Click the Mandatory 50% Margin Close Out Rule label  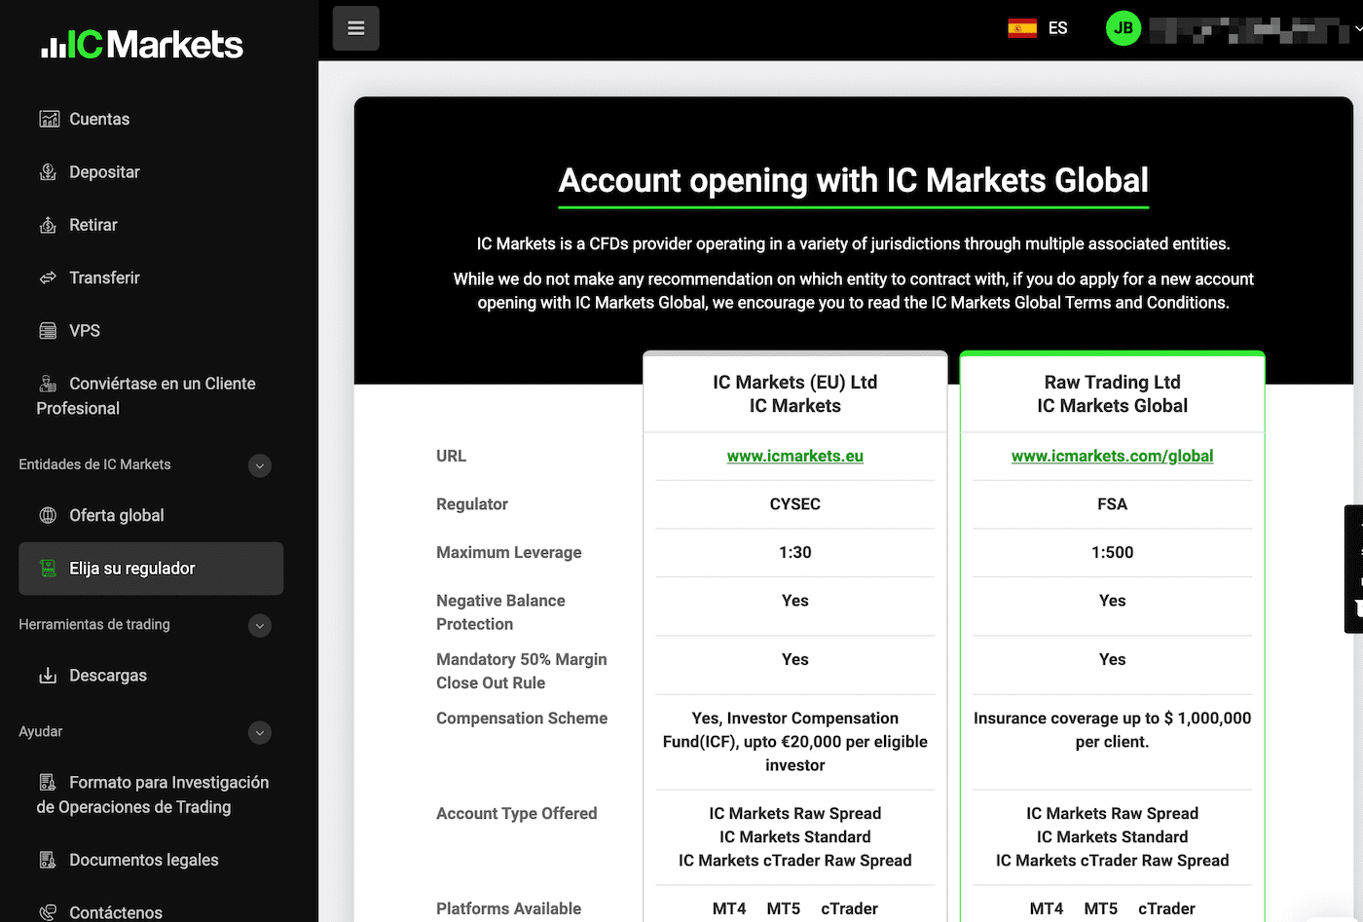(522, 672)
